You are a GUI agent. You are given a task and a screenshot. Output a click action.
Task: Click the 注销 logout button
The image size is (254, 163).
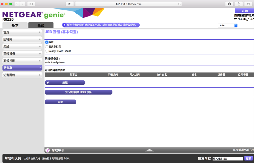[244, 11]
